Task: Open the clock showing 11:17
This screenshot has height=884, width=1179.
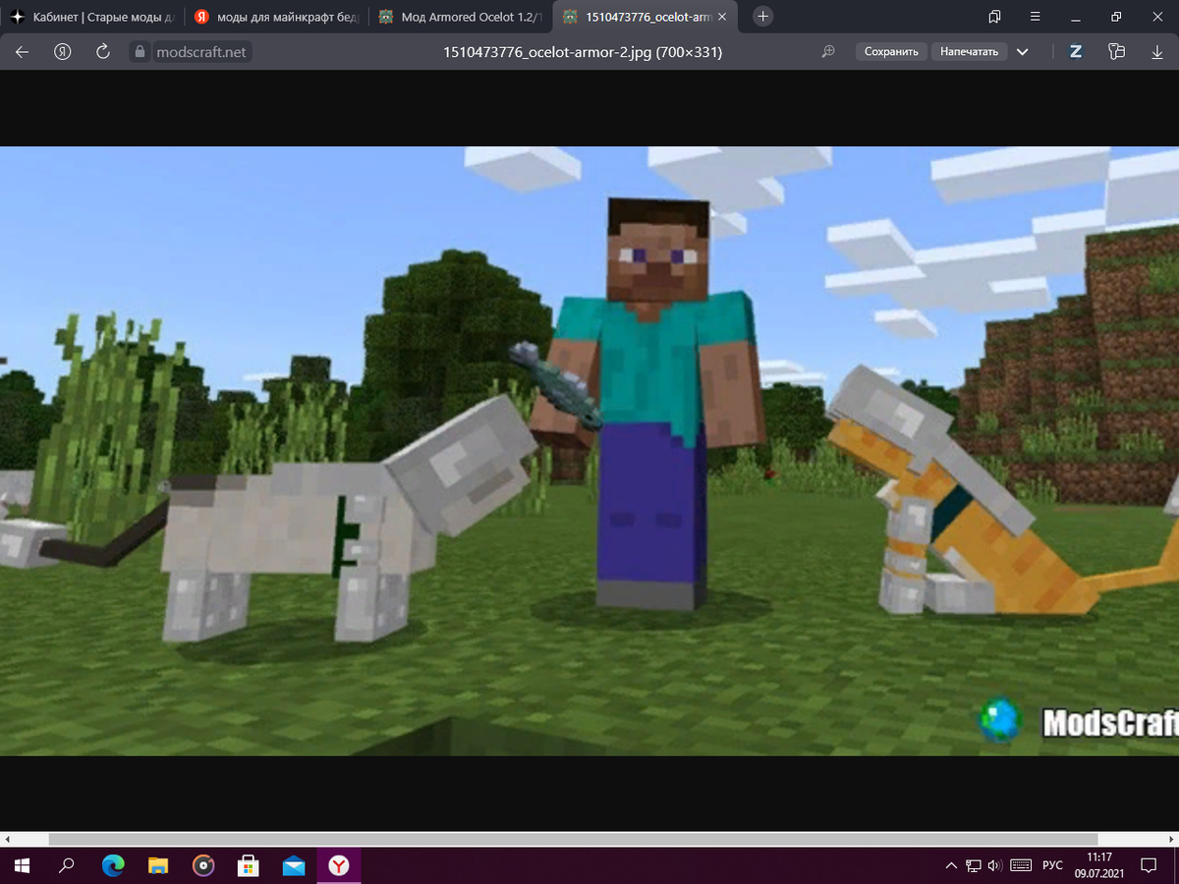Action: [1099, 865]
